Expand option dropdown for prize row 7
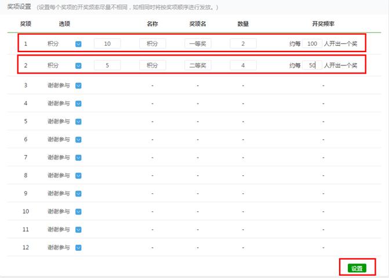 coord(78,158)
